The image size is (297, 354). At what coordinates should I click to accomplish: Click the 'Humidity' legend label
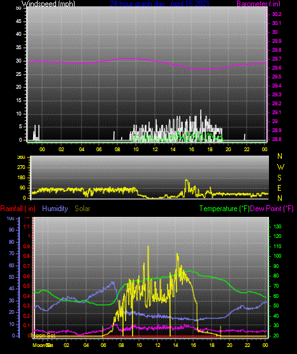coord(55,209)
